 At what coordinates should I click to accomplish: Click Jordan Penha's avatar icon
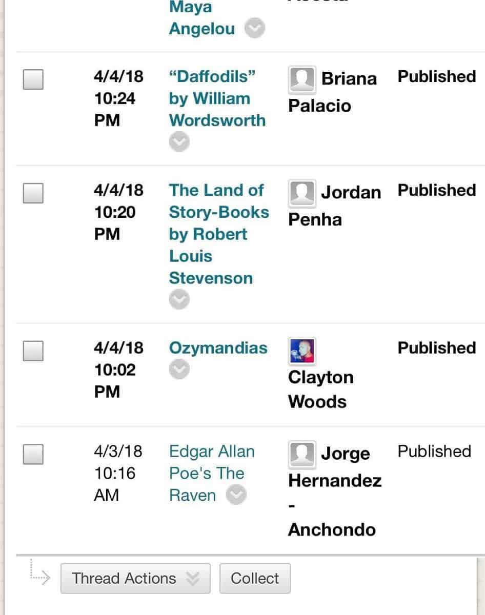[x=301, y=192]
